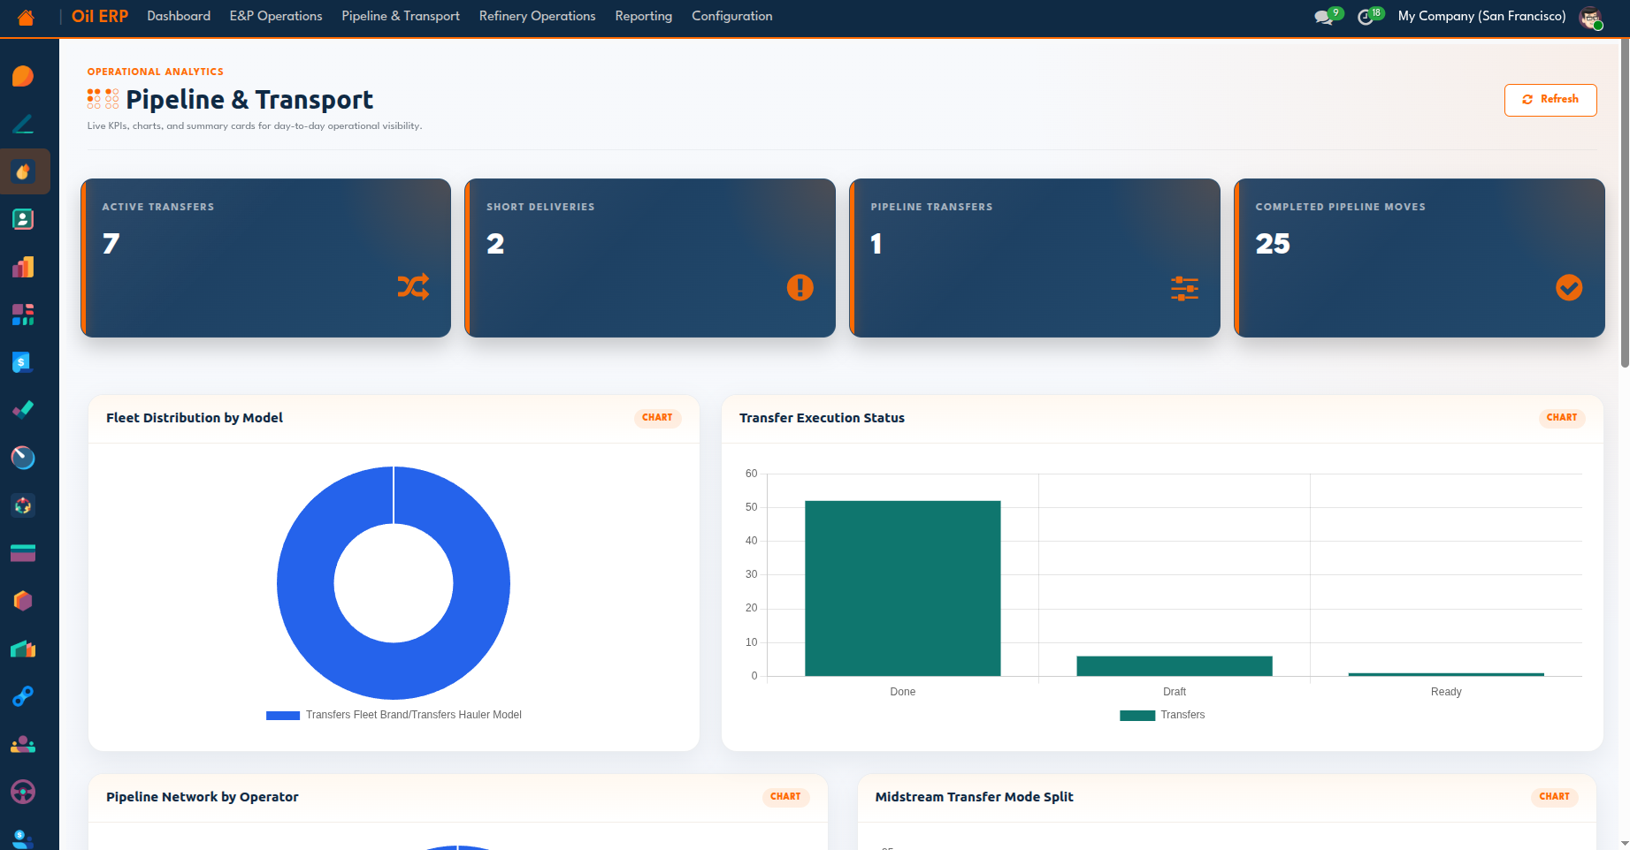1630x850 pixels.
Task: Open the people group sidebar app
Action: point(23,744)
